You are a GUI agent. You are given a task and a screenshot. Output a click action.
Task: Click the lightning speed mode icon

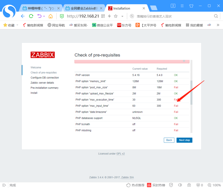click(109, 16)
